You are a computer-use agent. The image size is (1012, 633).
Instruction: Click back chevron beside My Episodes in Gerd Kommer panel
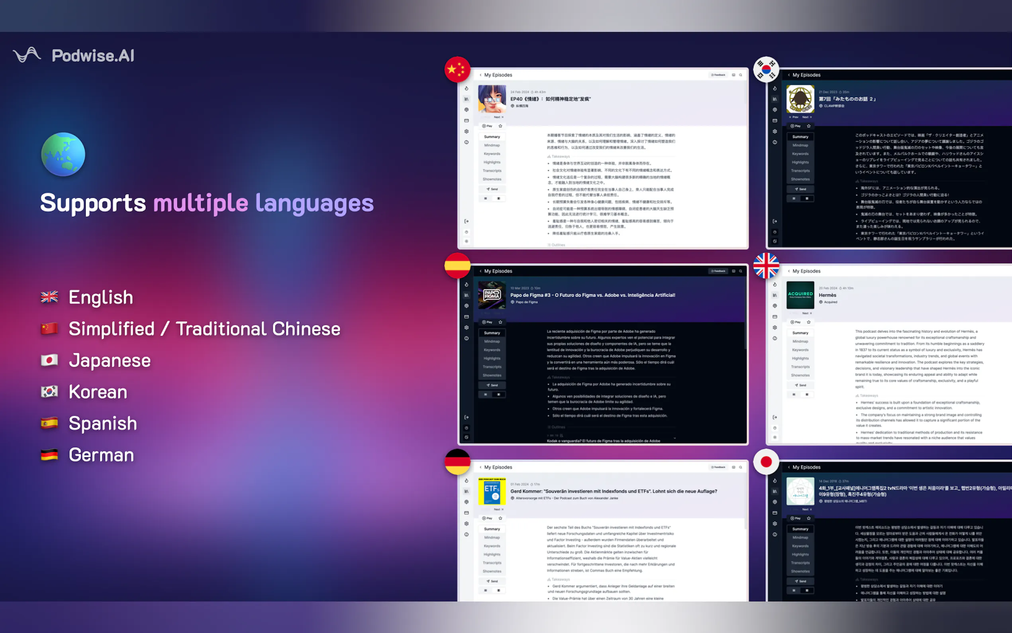click(x=480, y=467)
